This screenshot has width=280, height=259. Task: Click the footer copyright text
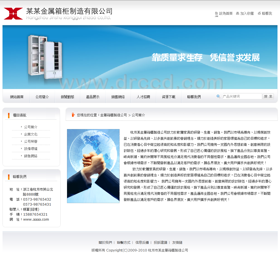(x=140, y=250)
